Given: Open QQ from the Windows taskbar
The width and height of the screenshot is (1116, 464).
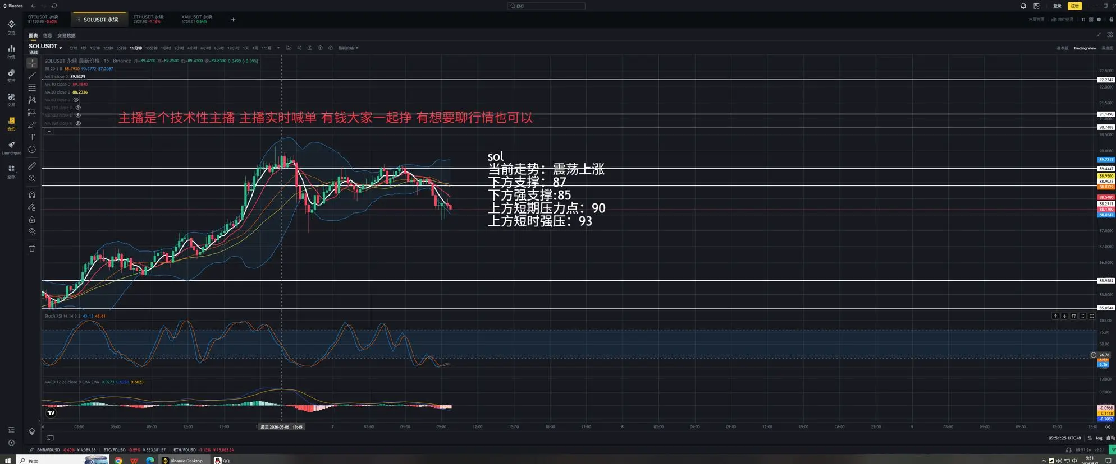Looking at the screenshot, I should (x=222, y=460).
